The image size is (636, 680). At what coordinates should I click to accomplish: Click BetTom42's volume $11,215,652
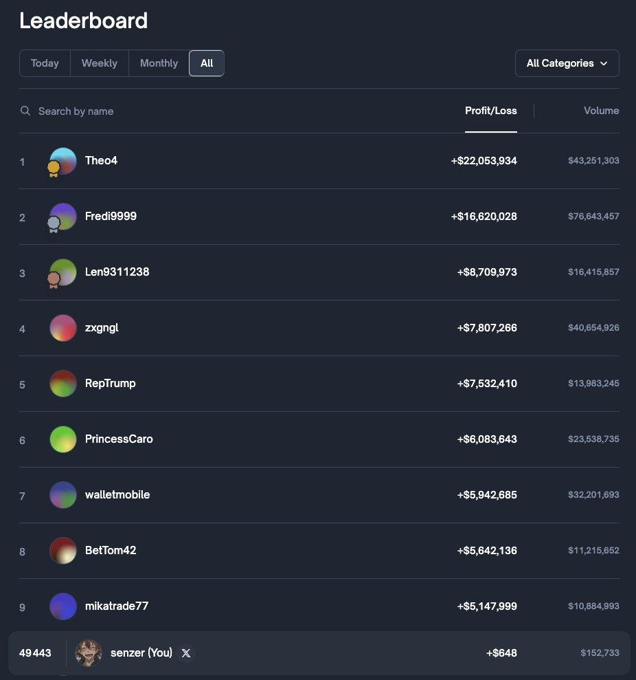[x=593, y=550]
